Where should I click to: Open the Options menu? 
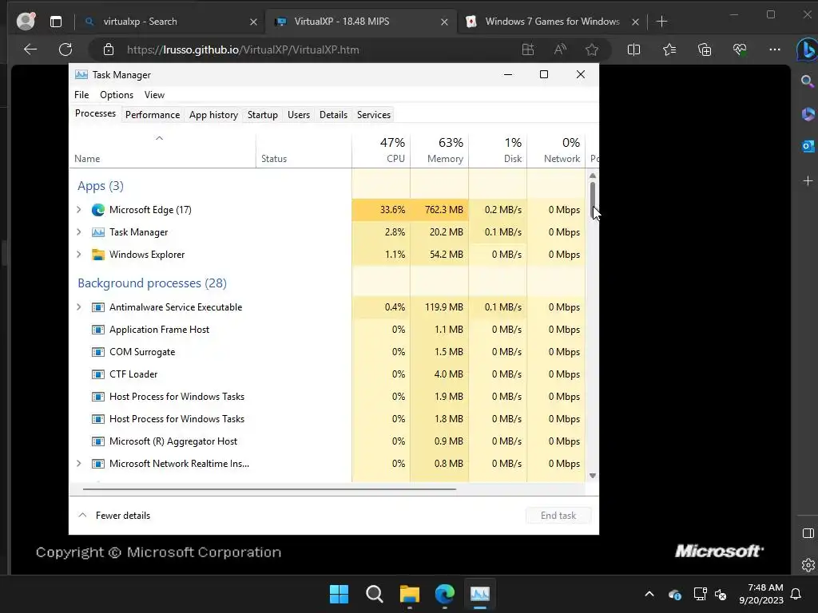point(117,95)
